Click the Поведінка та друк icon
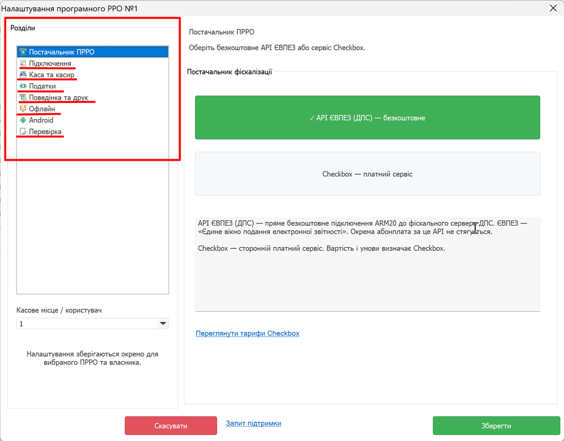Viewport: 564px width, 441px height. [x=23, y=97]
